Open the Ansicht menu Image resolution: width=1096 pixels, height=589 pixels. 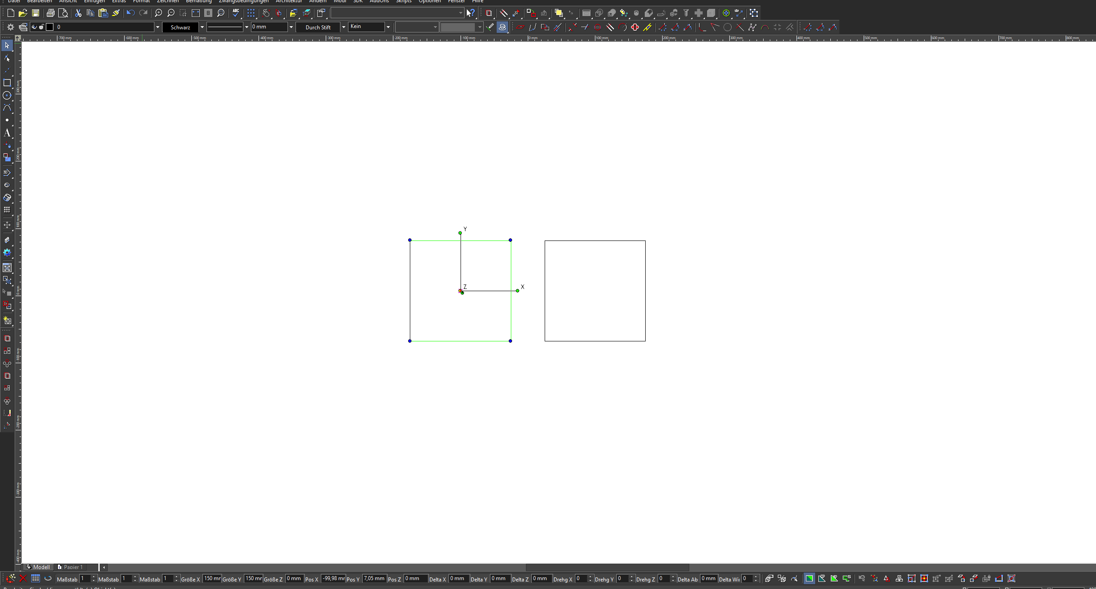(x=68, y=1)
